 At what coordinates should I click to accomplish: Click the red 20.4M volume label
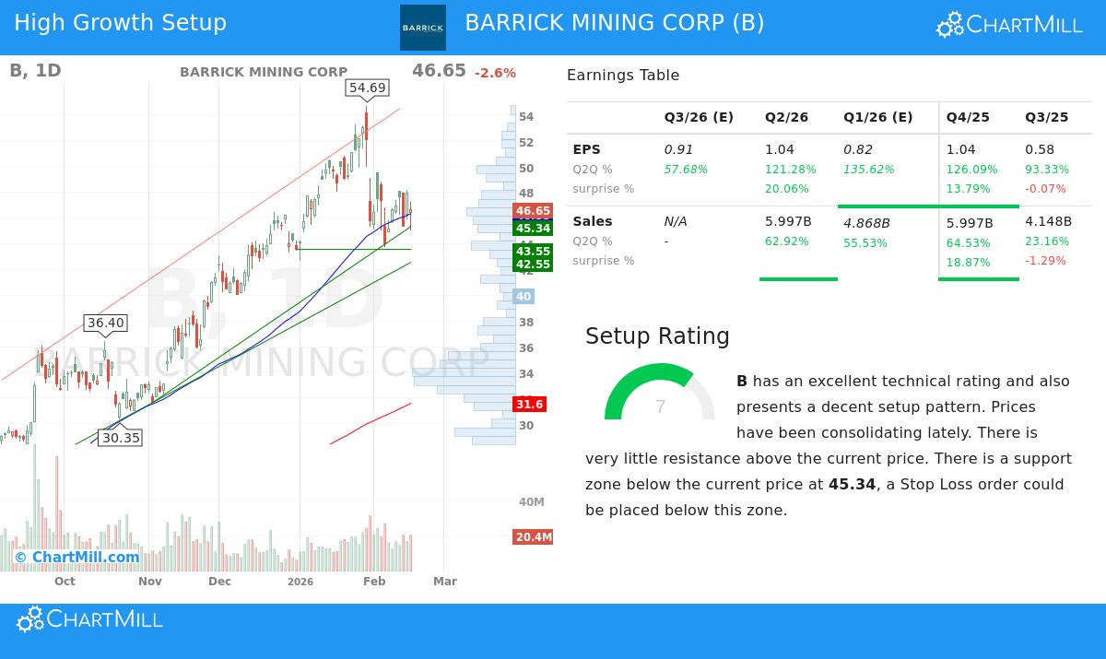[x=532, y=535]
